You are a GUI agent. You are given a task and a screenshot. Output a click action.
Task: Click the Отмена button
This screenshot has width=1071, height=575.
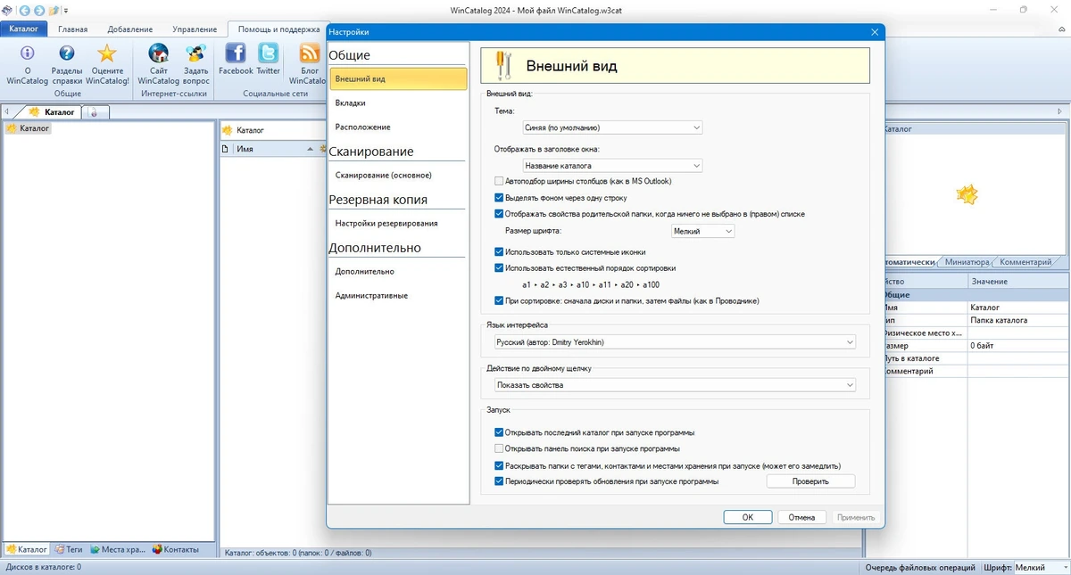point(801,517)
